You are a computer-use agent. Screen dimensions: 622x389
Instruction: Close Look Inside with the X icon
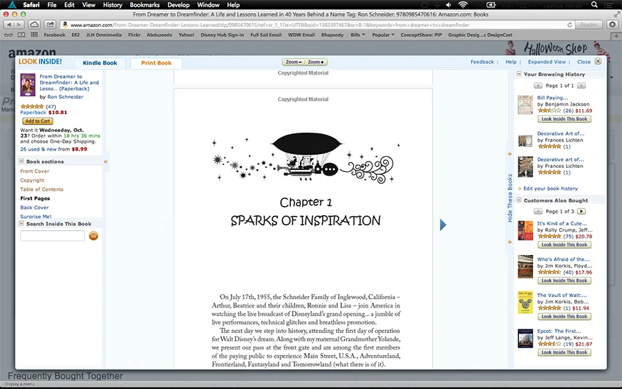[x=598, y=61]
